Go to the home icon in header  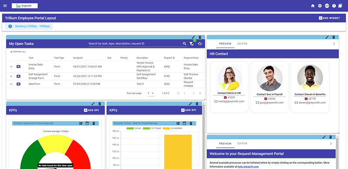(313, 6)
